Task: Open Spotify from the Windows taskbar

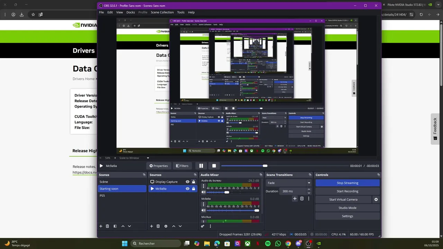Action: click(x=268, y=243)
